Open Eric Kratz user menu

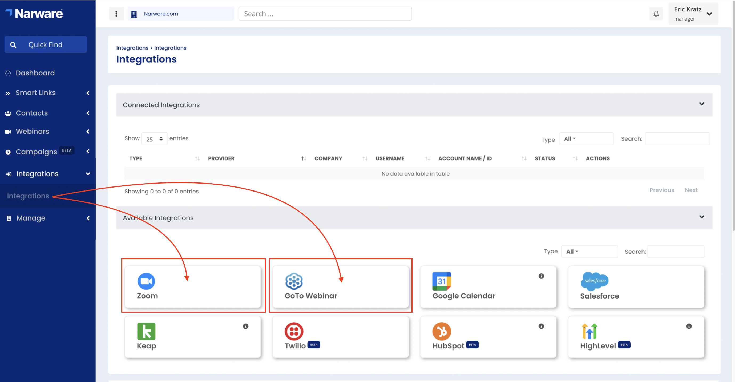(693, 14)
